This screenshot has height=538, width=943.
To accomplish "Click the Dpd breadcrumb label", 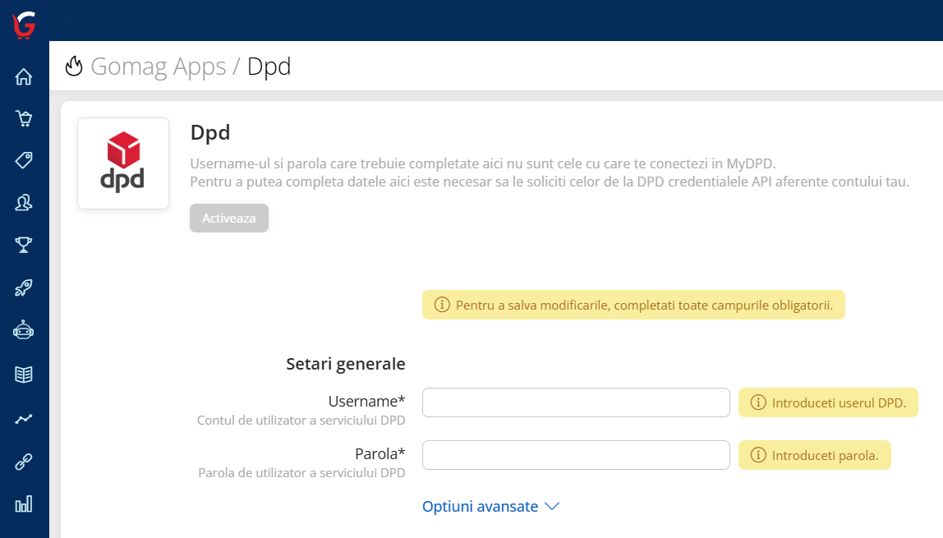I will (269, 67).
